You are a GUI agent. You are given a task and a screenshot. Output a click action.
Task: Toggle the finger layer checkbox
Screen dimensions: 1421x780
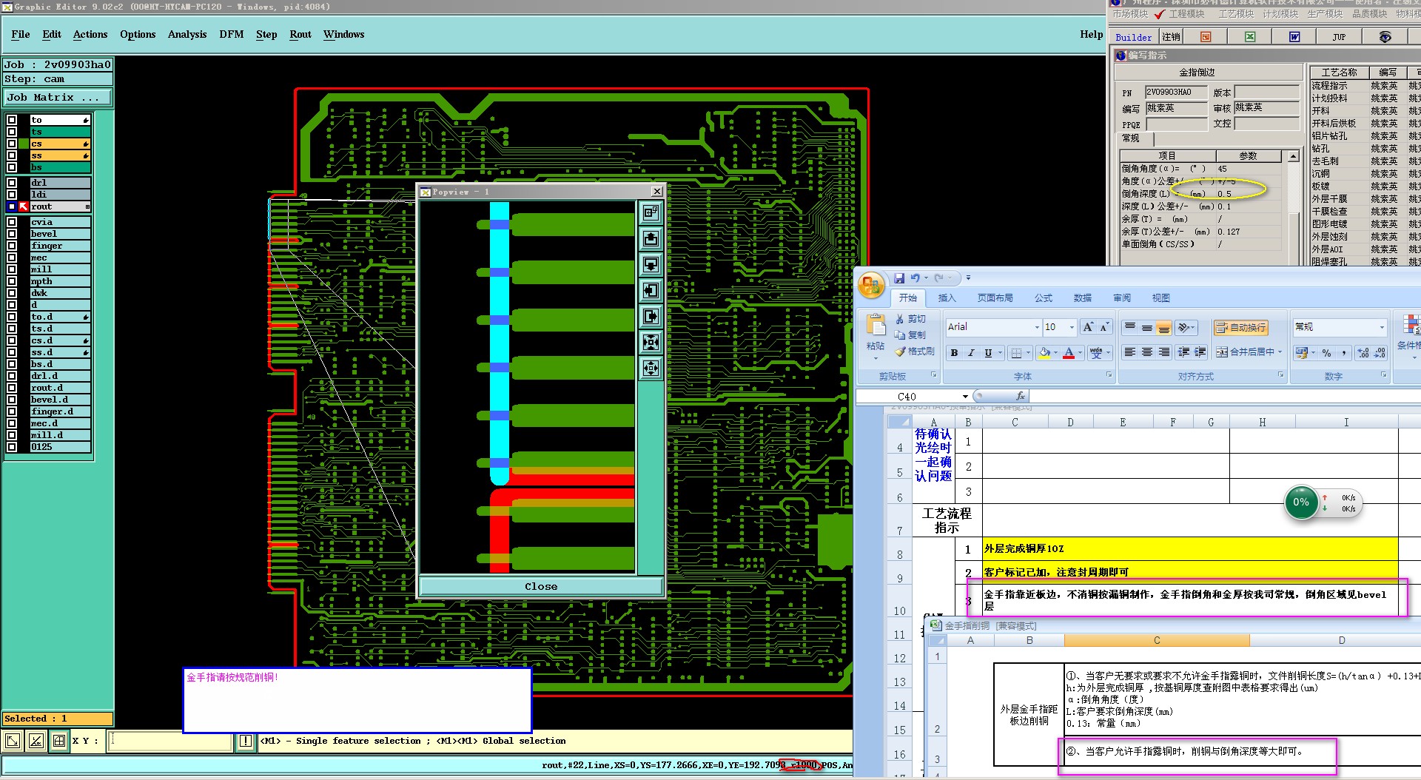(12, 246)
